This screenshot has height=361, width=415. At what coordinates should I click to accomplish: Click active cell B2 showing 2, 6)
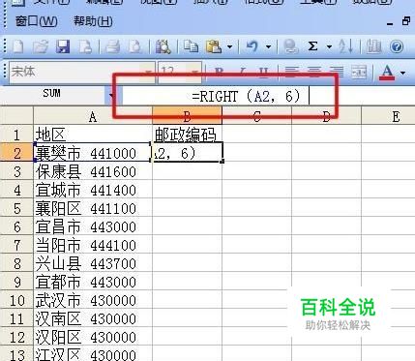pos(188,152)
